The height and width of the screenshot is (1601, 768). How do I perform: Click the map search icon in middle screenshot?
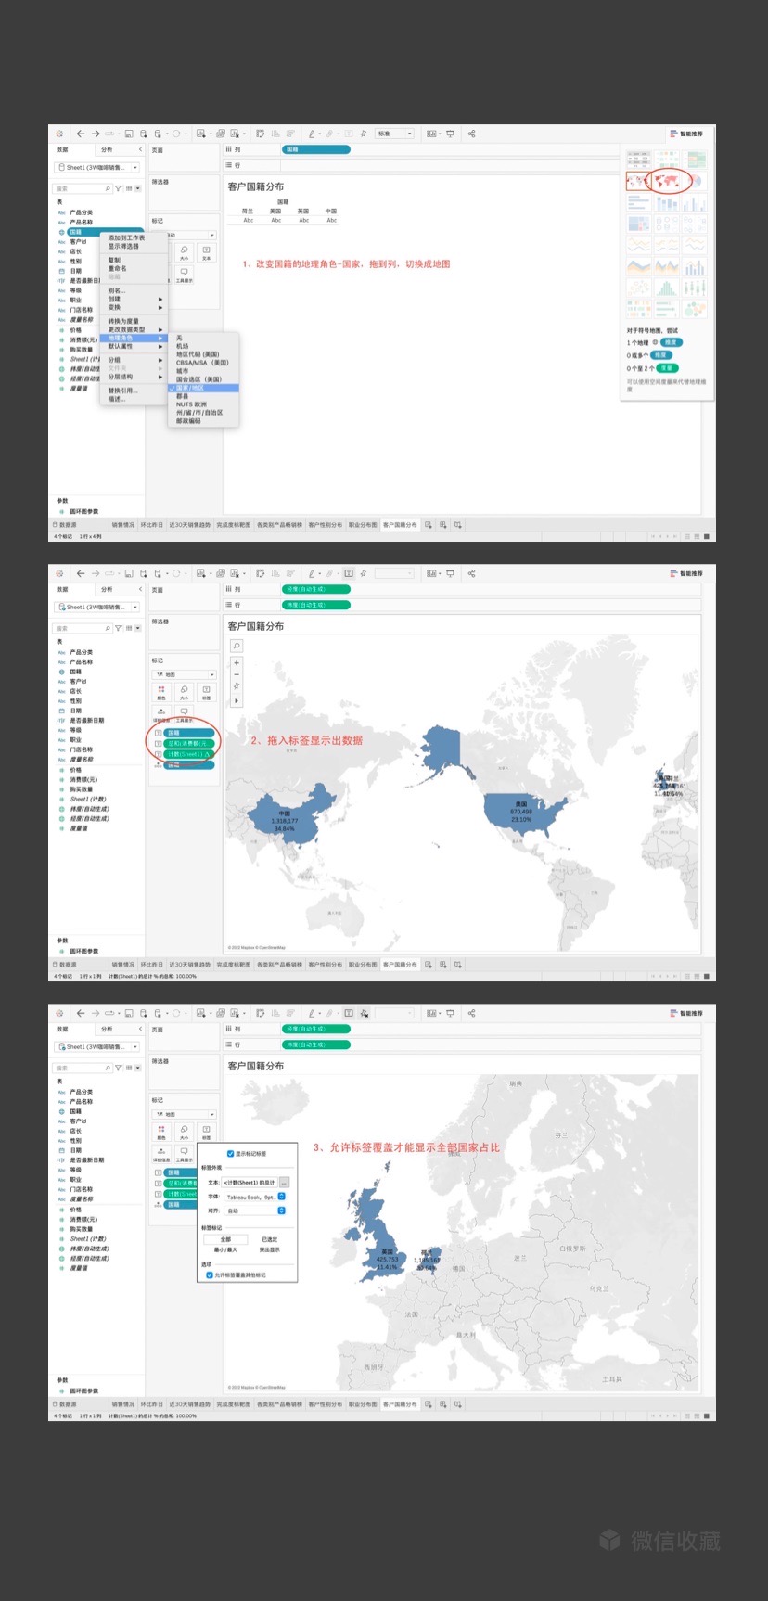(237, 646)
